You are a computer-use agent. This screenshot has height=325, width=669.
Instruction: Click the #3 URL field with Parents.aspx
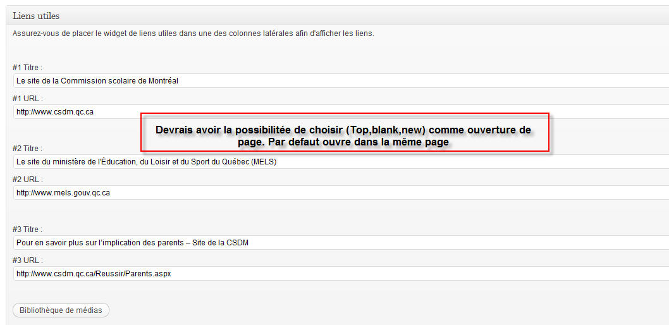tap(341, 274)
